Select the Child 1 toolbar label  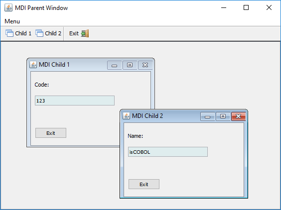tap(23, 33)
